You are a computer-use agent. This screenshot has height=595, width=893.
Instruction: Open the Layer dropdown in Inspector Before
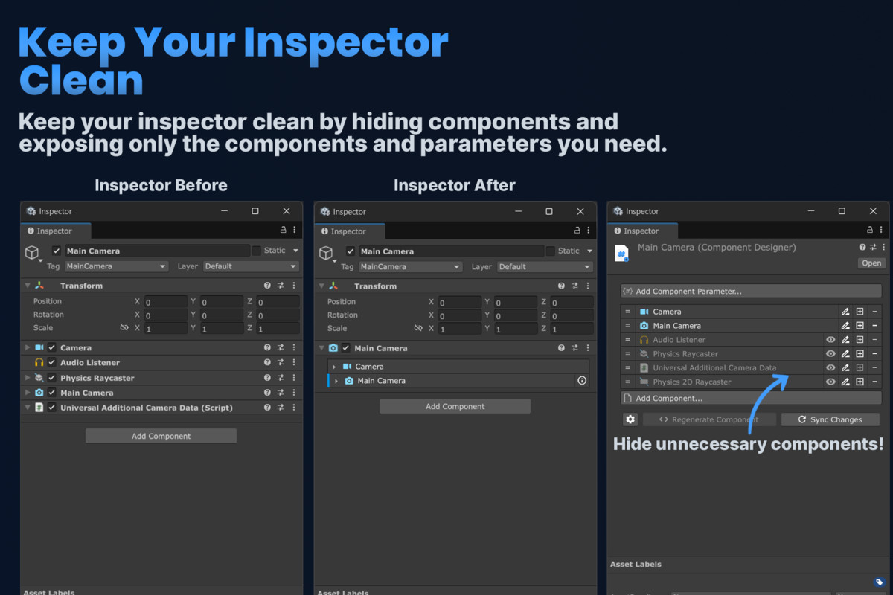point(251,266)
